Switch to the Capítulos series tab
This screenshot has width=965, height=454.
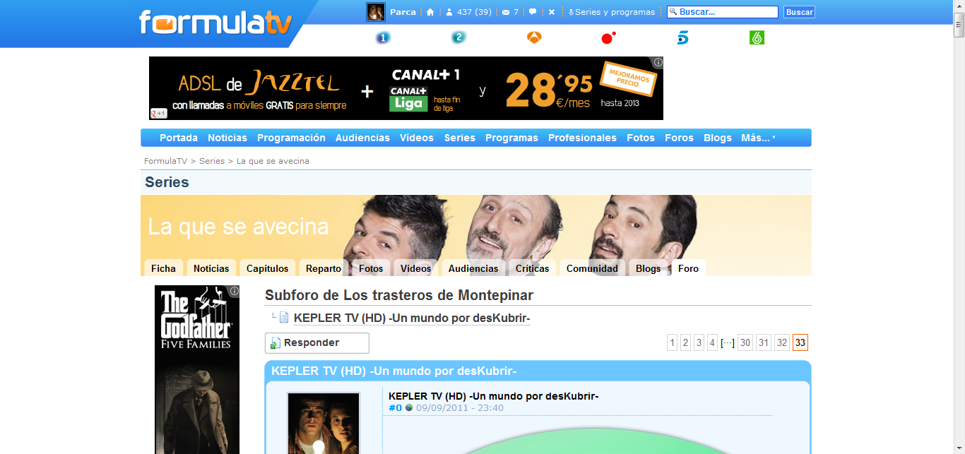[x=267, y=268]
